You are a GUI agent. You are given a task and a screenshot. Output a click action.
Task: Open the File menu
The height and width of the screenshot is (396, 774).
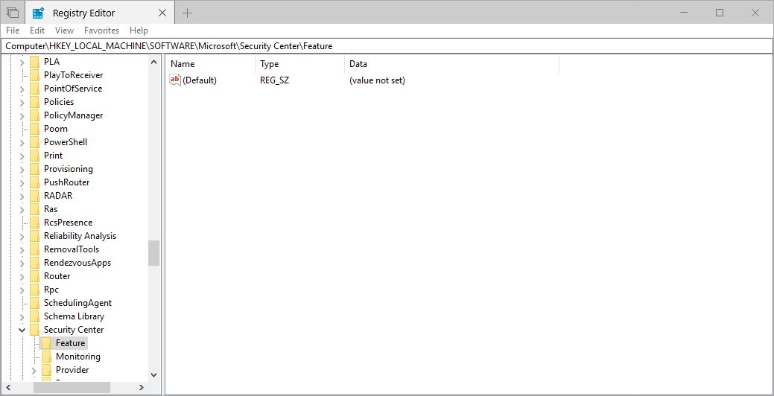[13, 30]
